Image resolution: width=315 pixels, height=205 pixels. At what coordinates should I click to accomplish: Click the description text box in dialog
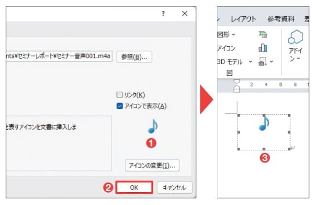pos(59,143)
